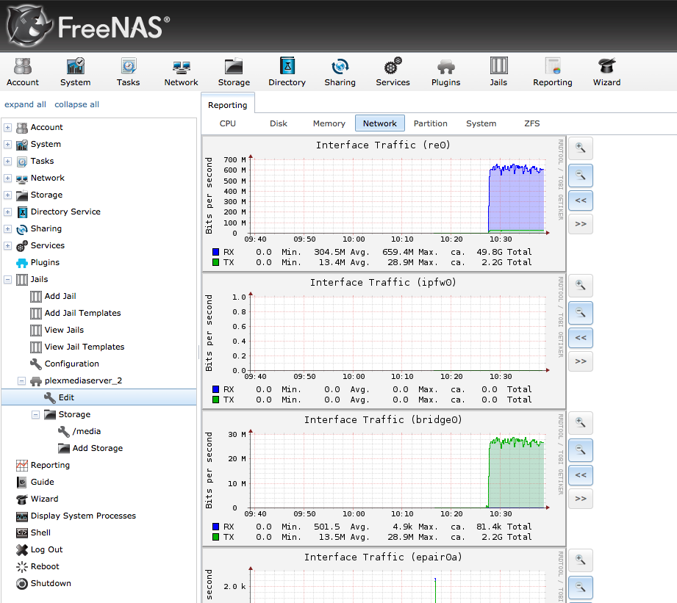Viewport: 677px width, 603px height.
Task: Click the 'expand all' link
Action: [25, 104]
